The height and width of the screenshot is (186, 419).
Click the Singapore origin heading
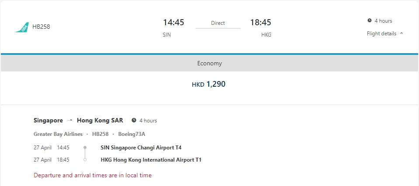tap(48, 121)
